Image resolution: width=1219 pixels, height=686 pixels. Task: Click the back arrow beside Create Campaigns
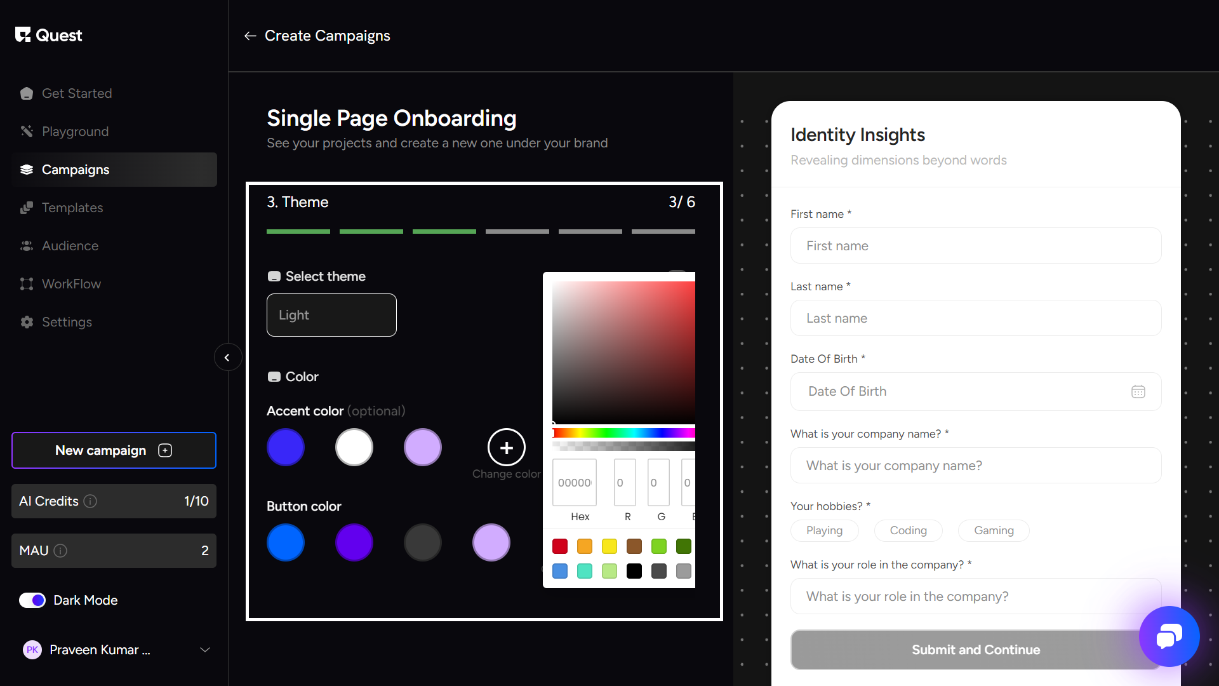click(x=250, y=36)
